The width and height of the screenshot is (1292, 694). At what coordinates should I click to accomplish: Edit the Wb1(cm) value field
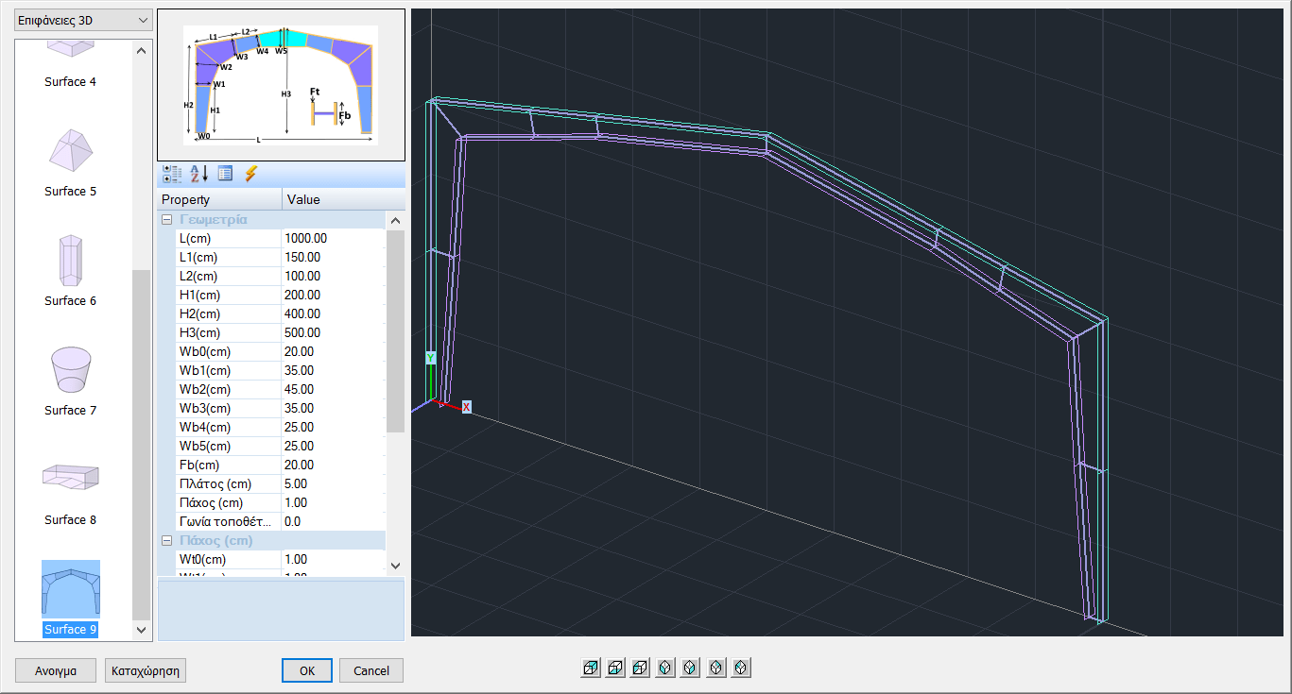334,370
